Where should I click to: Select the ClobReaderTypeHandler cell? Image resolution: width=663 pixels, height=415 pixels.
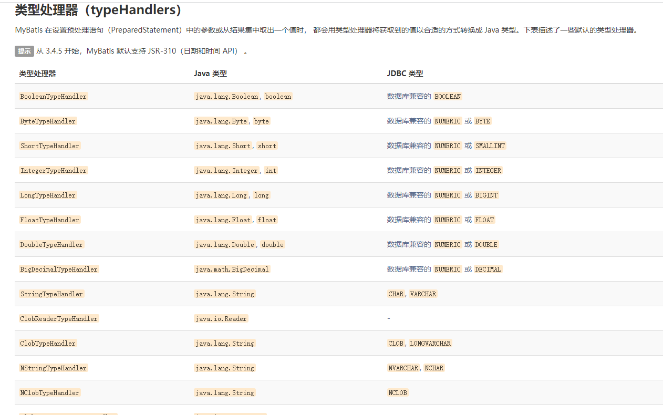(59, 318)
